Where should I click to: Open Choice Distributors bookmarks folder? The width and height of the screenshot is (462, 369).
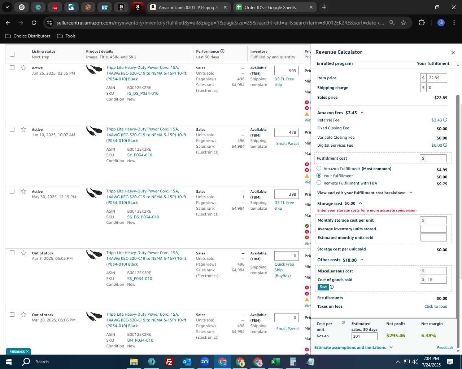[28, 36]
